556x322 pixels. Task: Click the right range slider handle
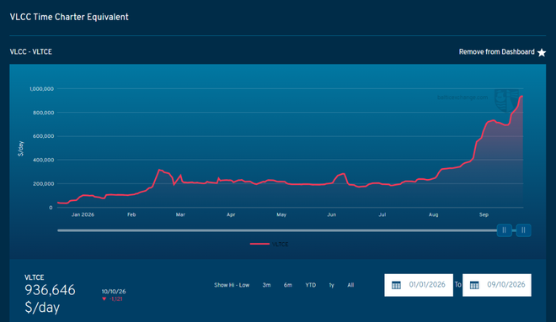523,230
